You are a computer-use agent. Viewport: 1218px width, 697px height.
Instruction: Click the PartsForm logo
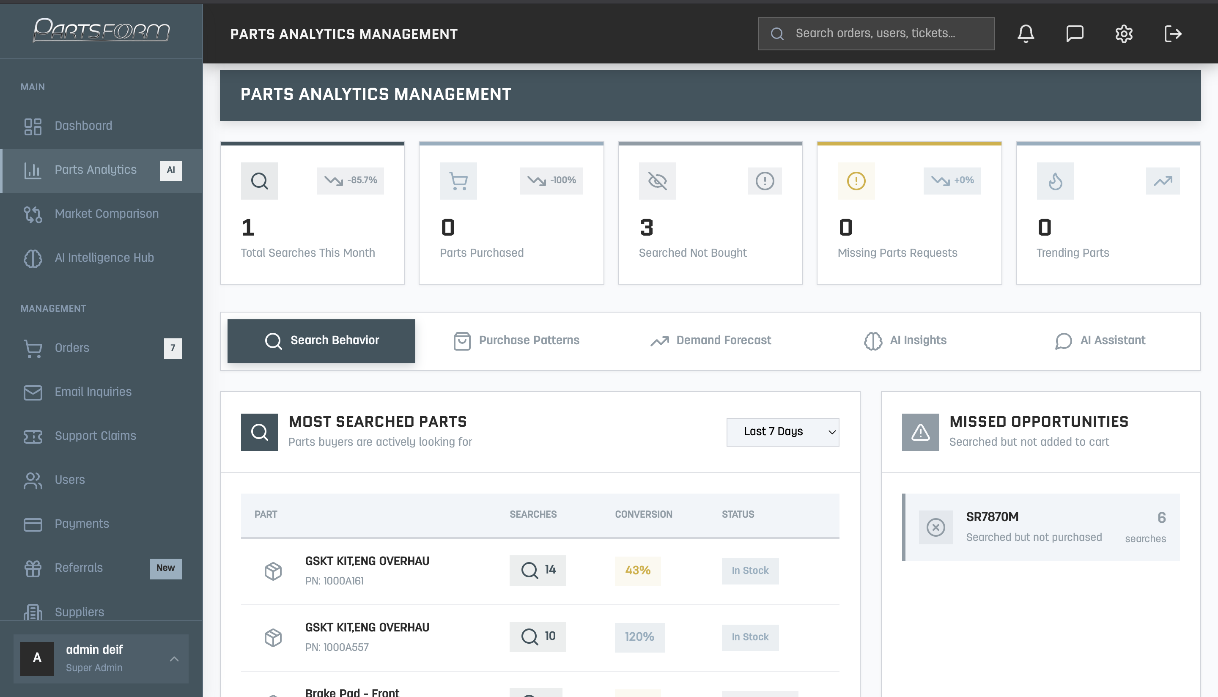point(101,30)
